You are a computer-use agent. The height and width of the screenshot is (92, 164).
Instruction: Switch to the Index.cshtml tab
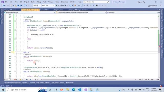pyautogui.click(x=44, y=10)
